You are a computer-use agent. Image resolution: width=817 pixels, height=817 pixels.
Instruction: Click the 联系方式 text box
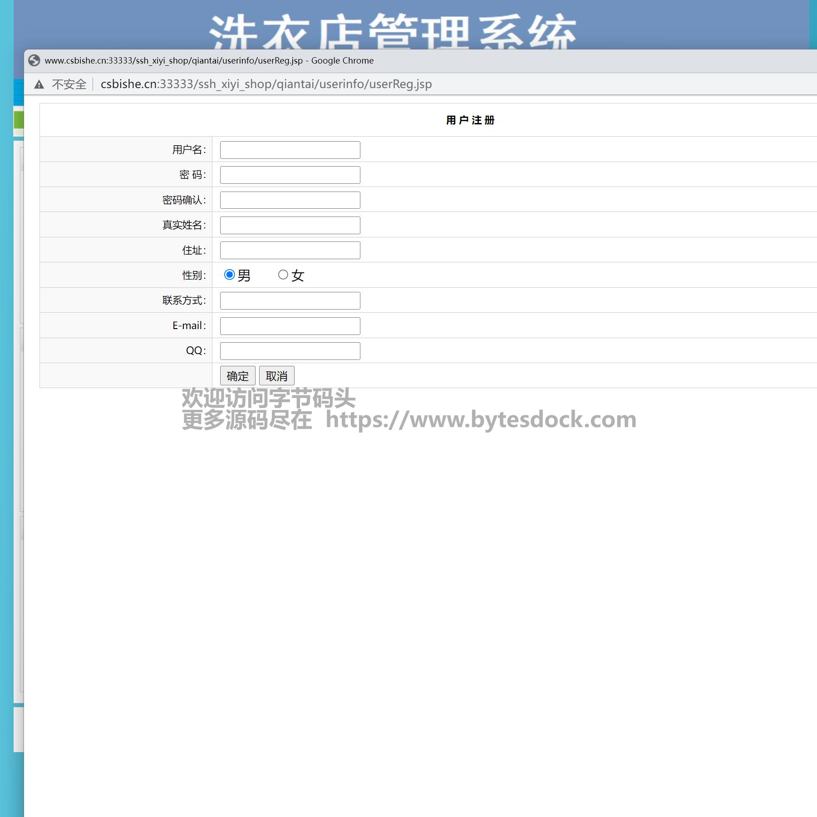(290, 300)
